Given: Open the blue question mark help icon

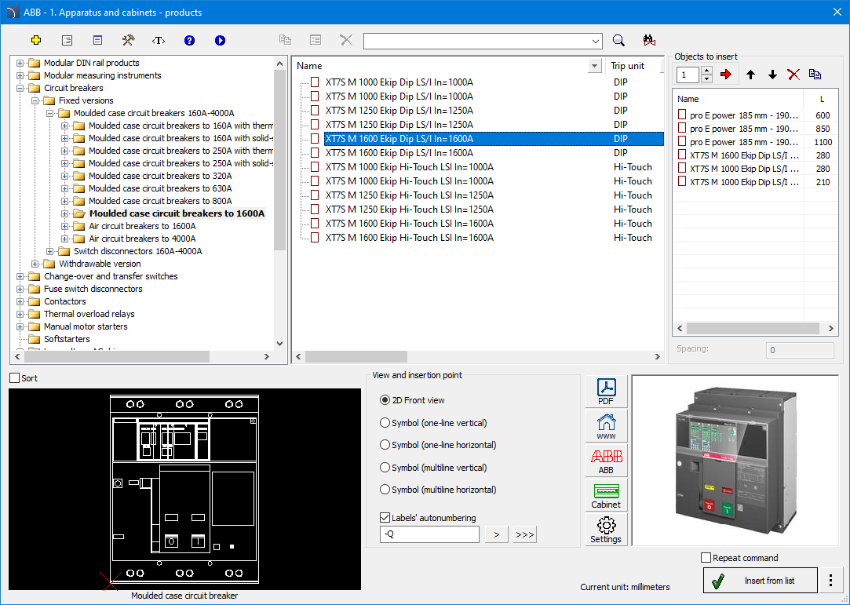Looking at the screenshot, I should (x=189, y=40).
